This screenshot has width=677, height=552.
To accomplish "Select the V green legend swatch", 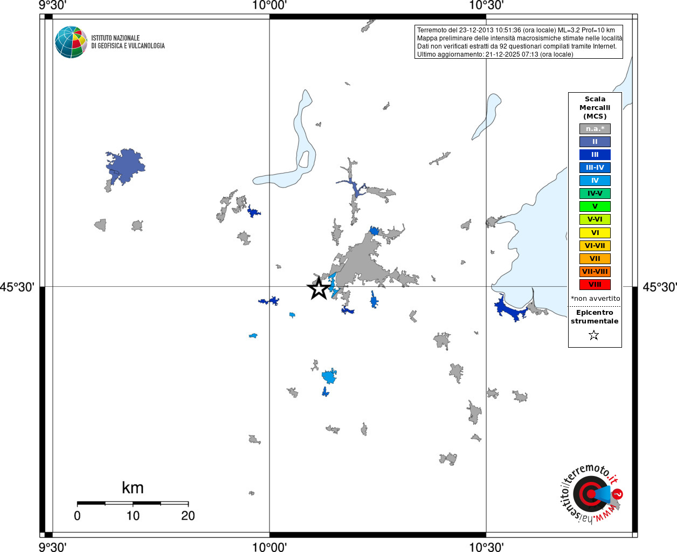I will tap(595, 206).
